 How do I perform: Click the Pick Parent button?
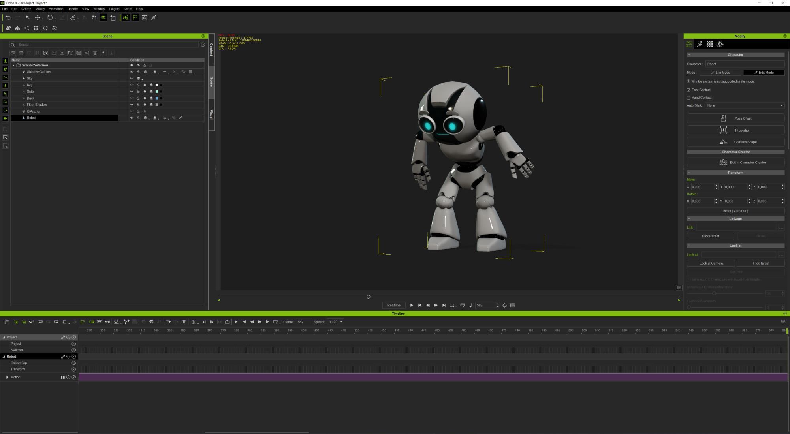710,236
